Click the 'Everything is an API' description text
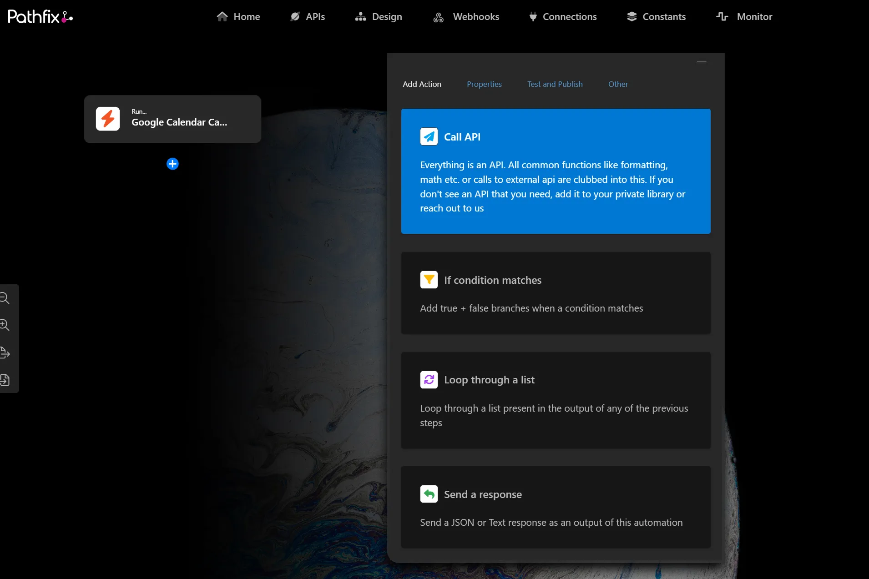 [x=552, y=186]
